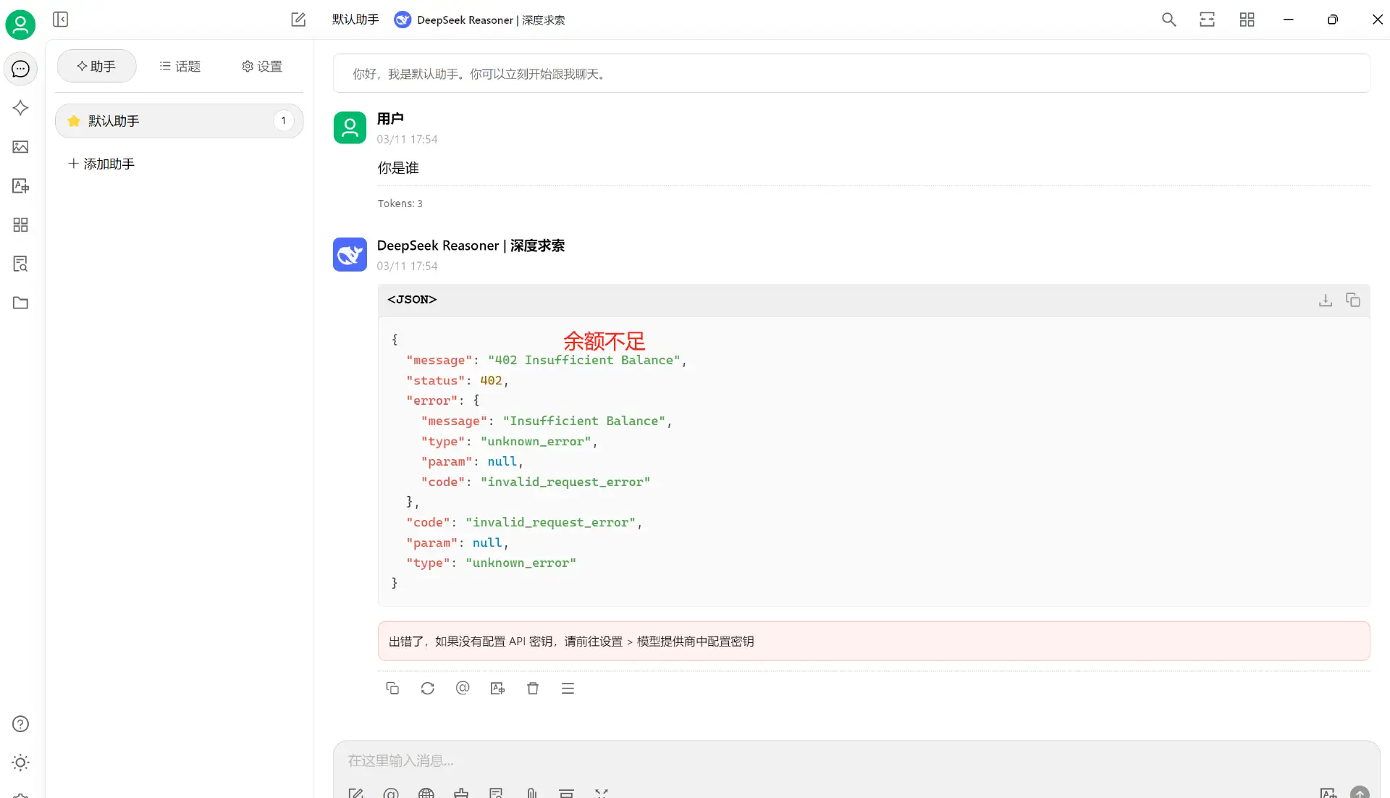Screen dimensions: 1390x798
Task: Mention another model for this reply
Action: point(463,688)
